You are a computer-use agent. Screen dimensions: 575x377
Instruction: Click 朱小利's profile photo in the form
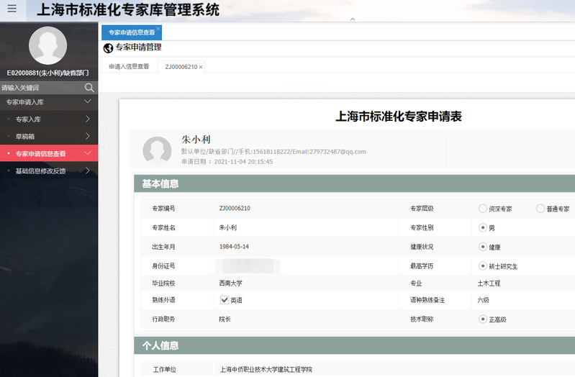coord(157,150)
